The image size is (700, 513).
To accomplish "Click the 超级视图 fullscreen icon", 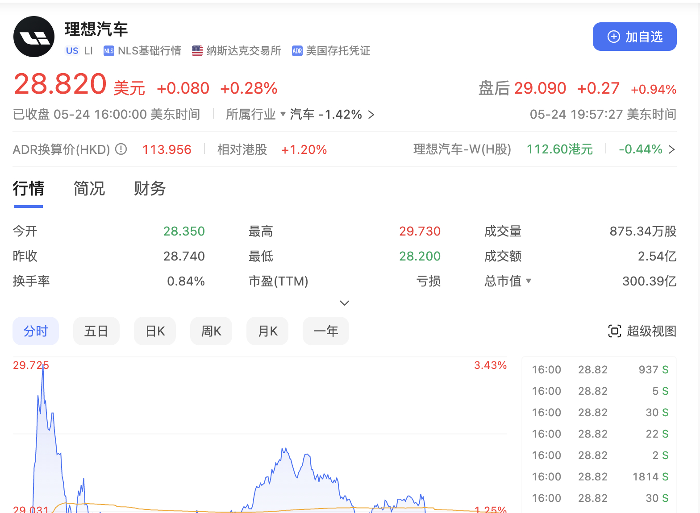I will pyautogui.click(x=615, y=331).
